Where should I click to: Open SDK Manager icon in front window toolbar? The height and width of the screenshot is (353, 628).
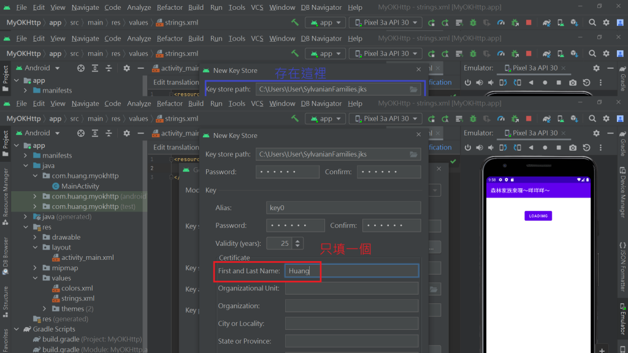click(574, 118)
